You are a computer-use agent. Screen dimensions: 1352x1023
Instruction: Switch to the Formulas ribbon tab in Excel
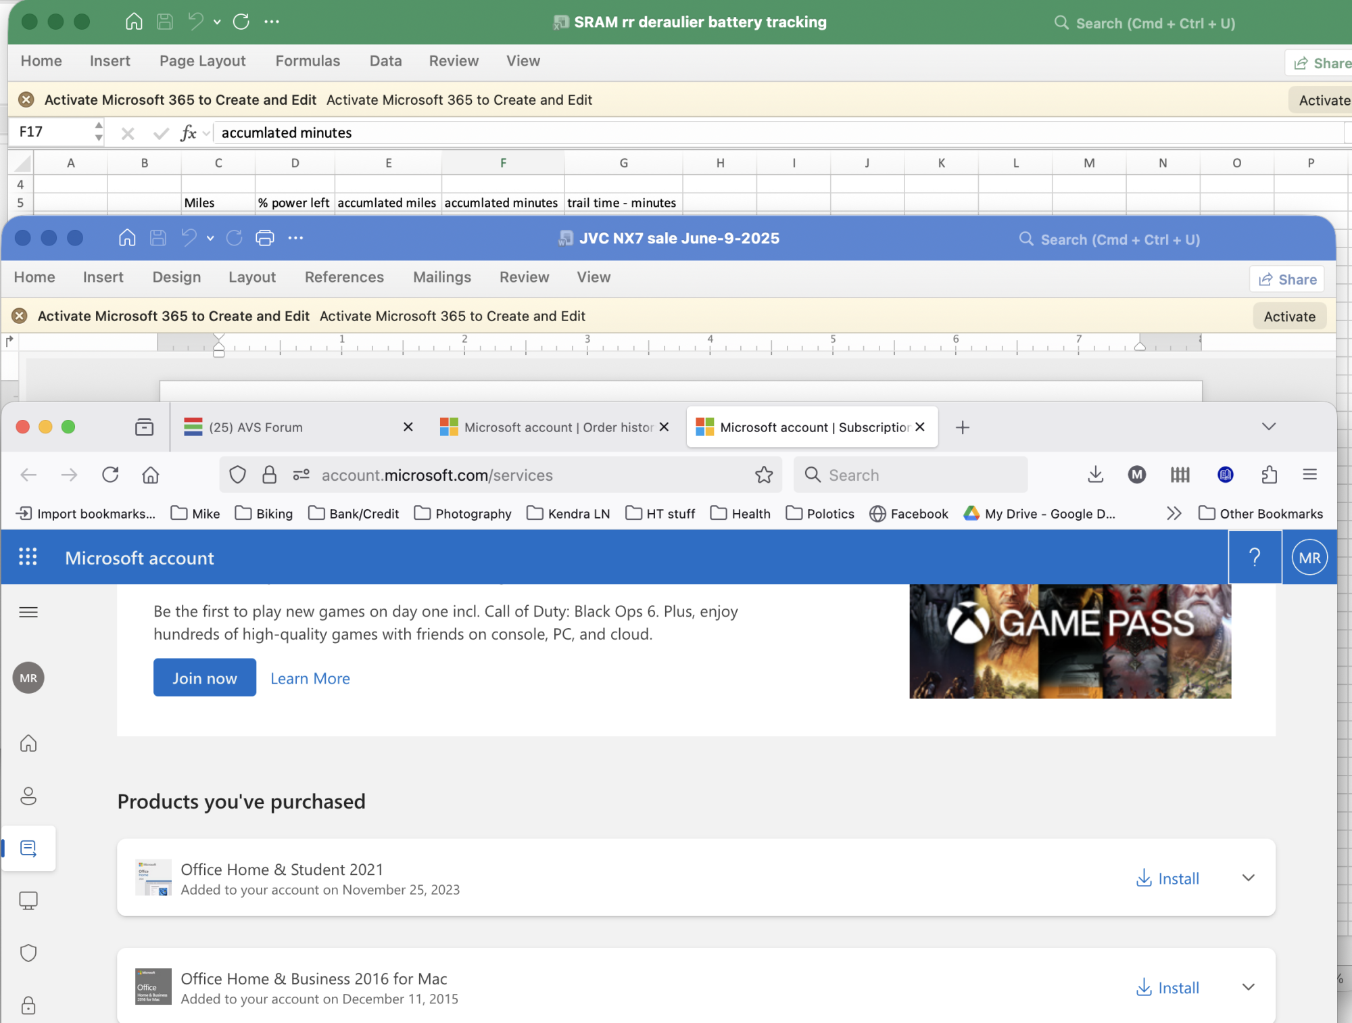(x=308, y=61)
